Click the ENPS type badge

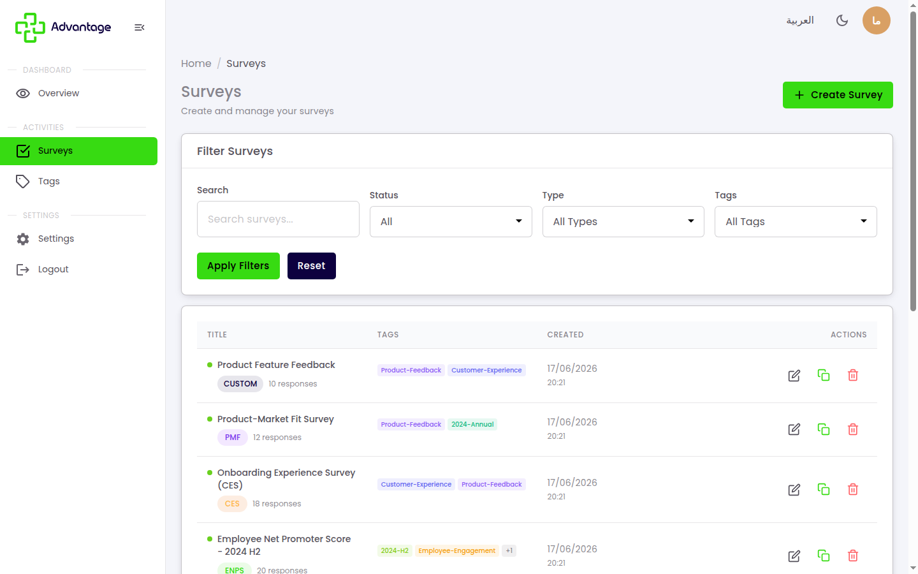point(235,570)
